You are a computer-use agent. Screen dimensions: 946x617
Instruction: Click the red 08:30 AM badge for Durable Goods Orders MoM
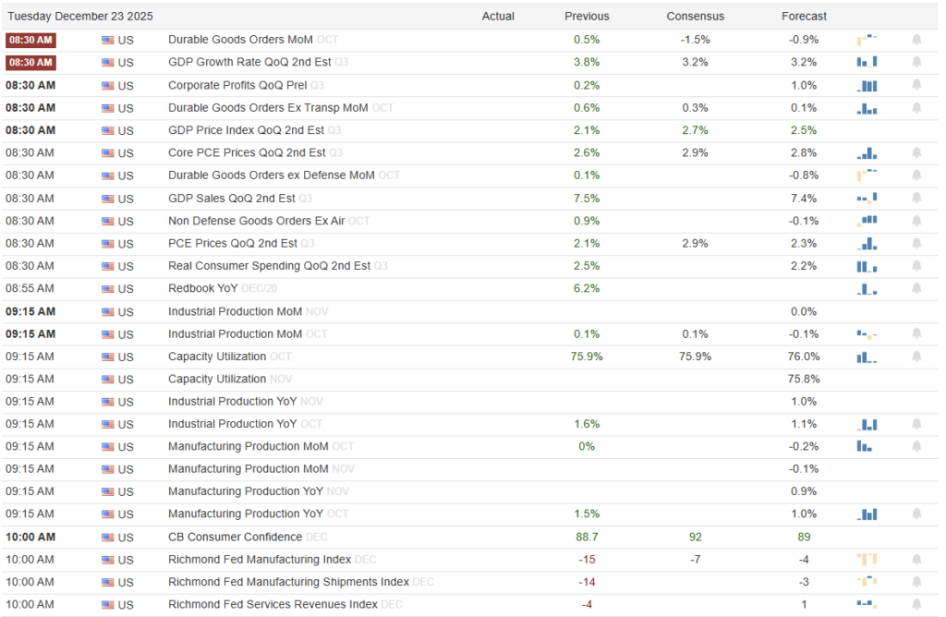(x=30, y=40)
